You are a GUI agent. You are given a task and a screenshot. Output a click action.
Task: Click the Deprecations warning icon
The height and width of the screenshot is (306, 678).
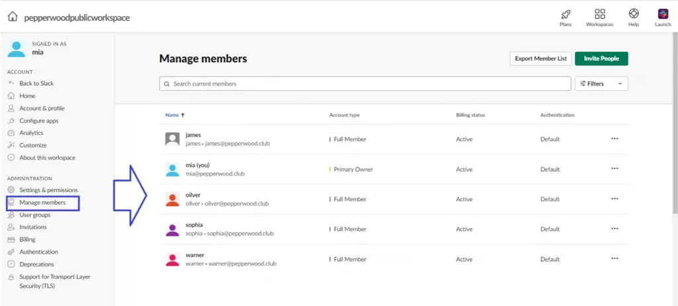click(x=11, y=264)
